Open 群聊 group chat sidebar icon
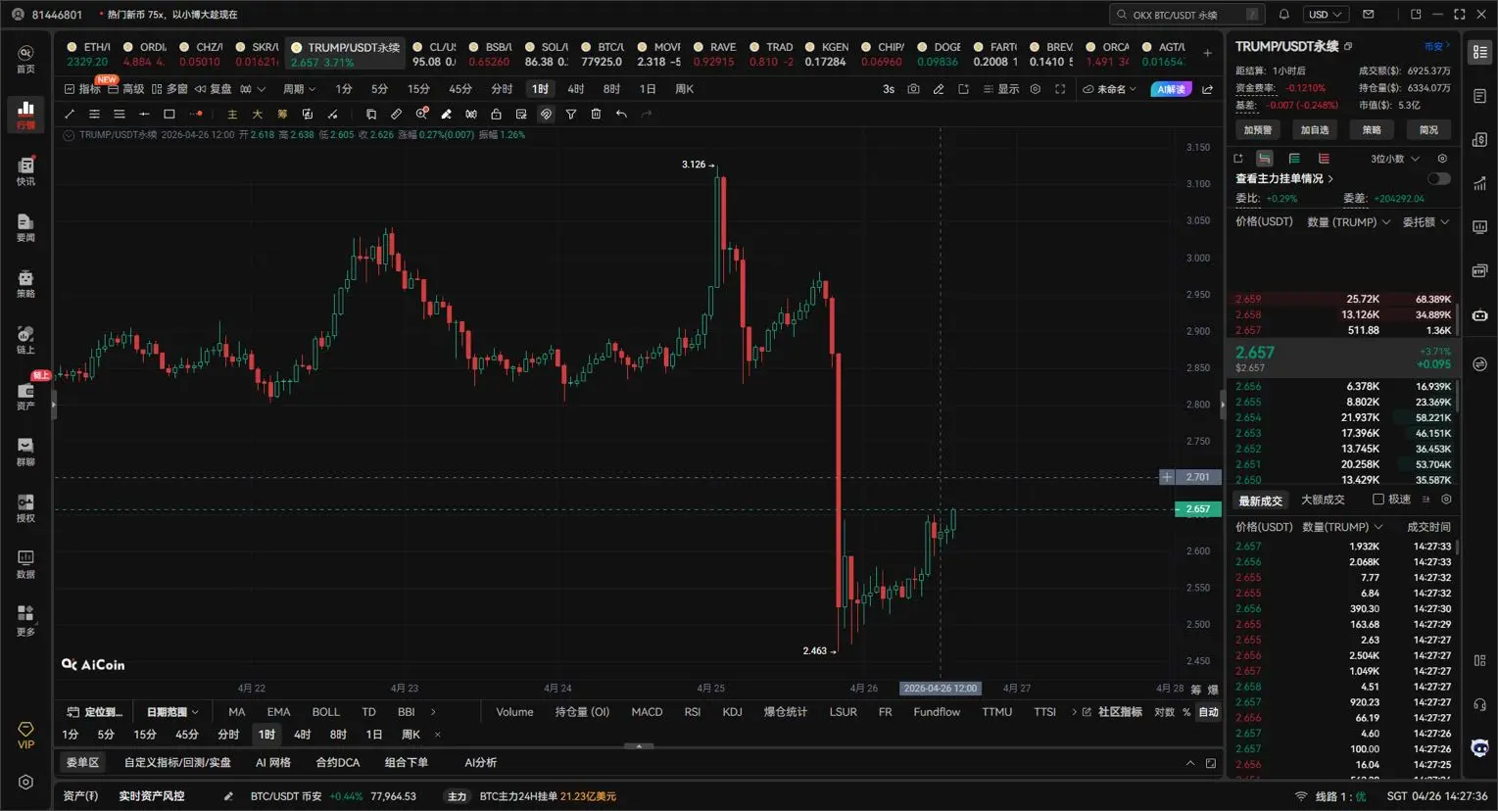1498x811 pixels. 25,452
